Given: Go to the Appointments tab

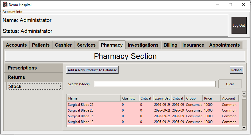Looking at the screenshot, I should [224, 45].
